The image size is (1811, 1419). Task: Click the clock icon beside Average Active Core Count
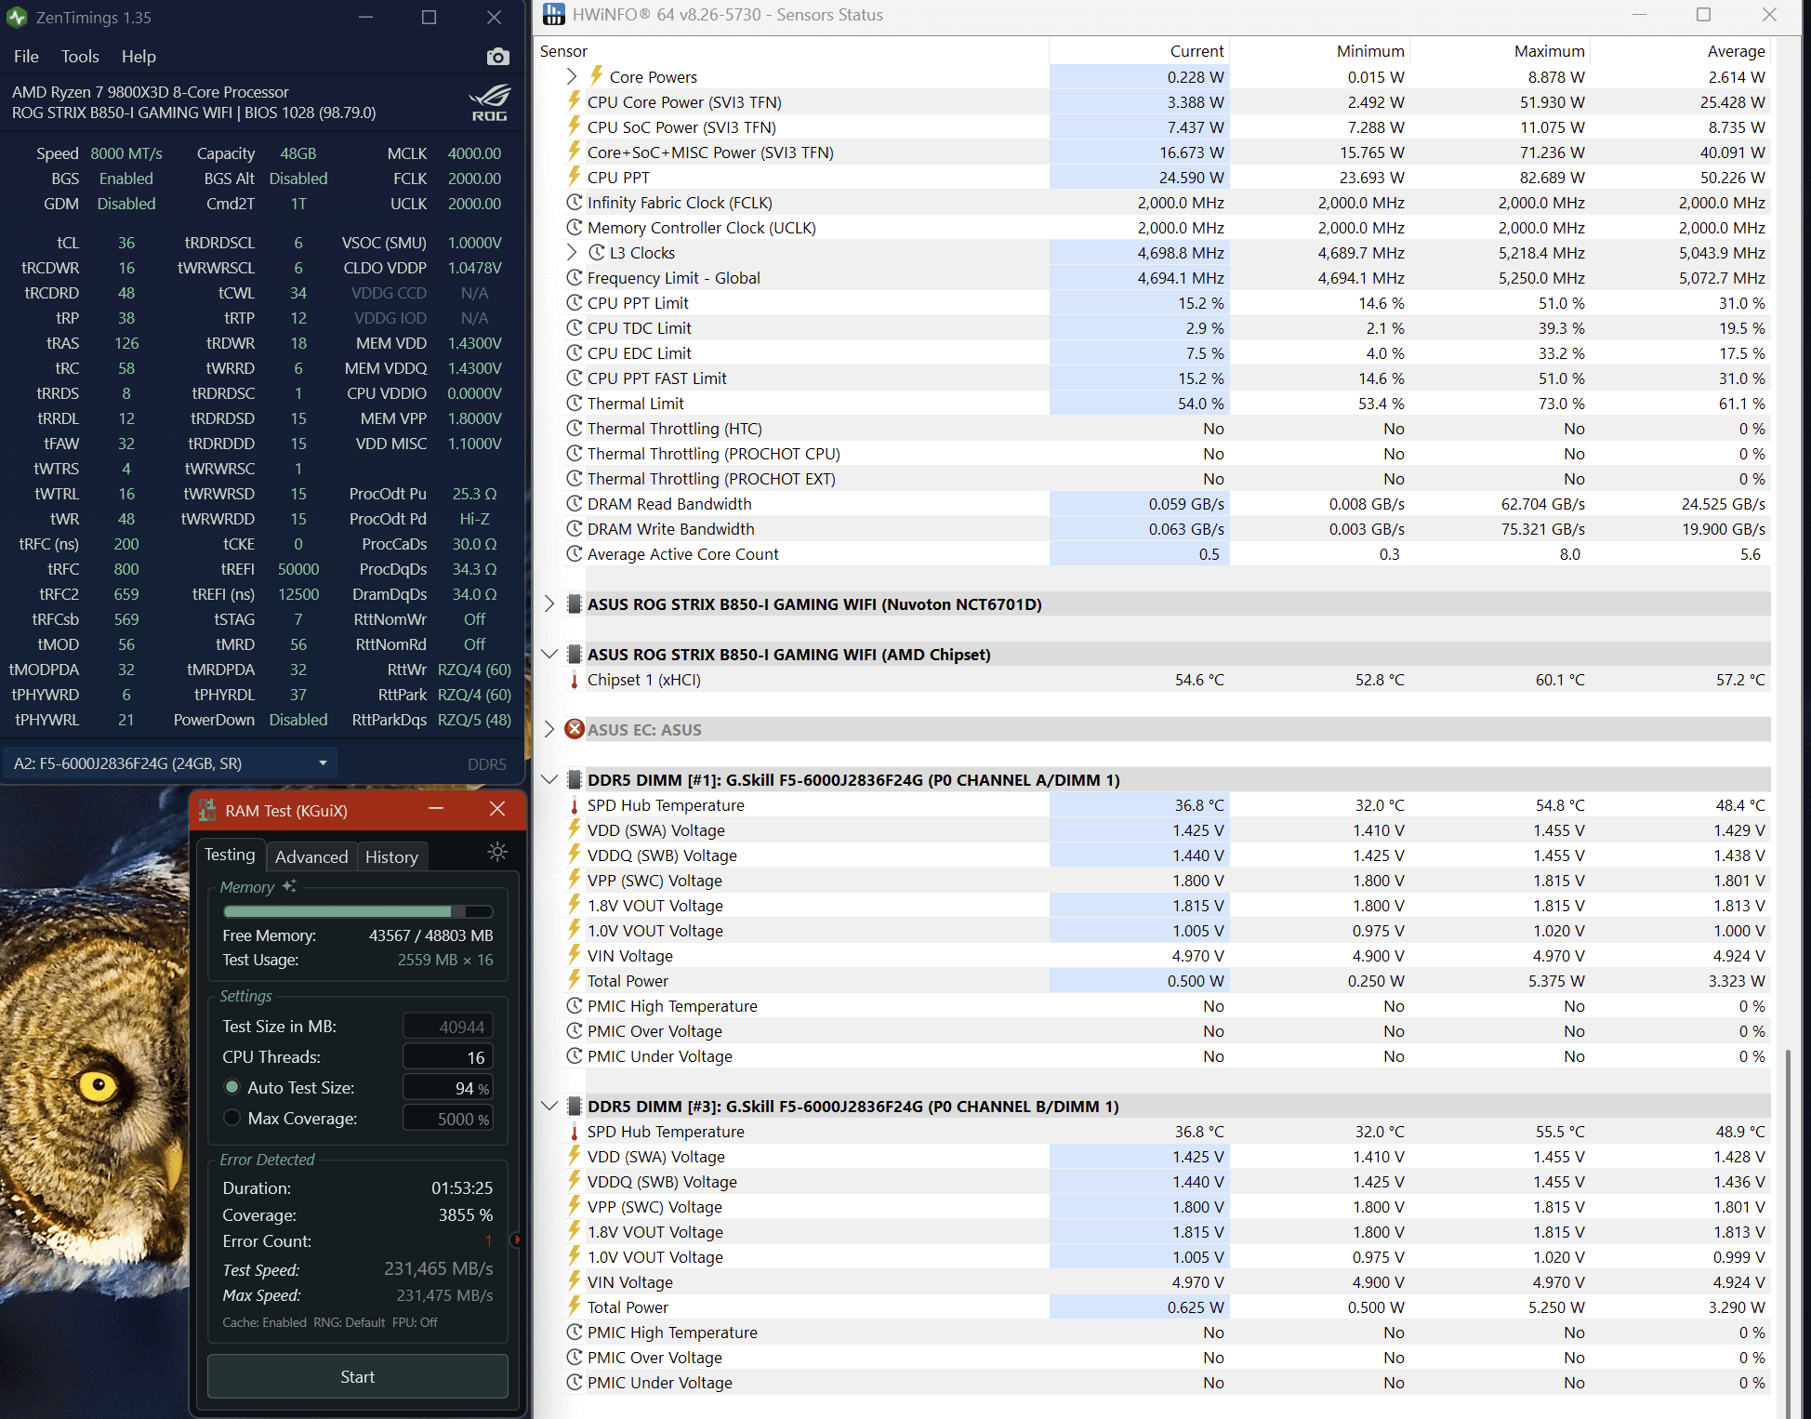pyautogui.click(x=575, y=553)
